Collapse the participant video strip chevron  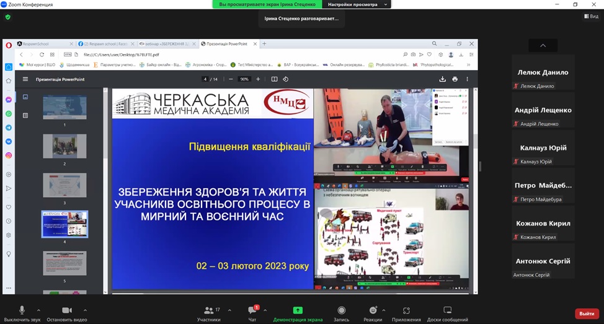pyautogui.click(x=543, y=45)
